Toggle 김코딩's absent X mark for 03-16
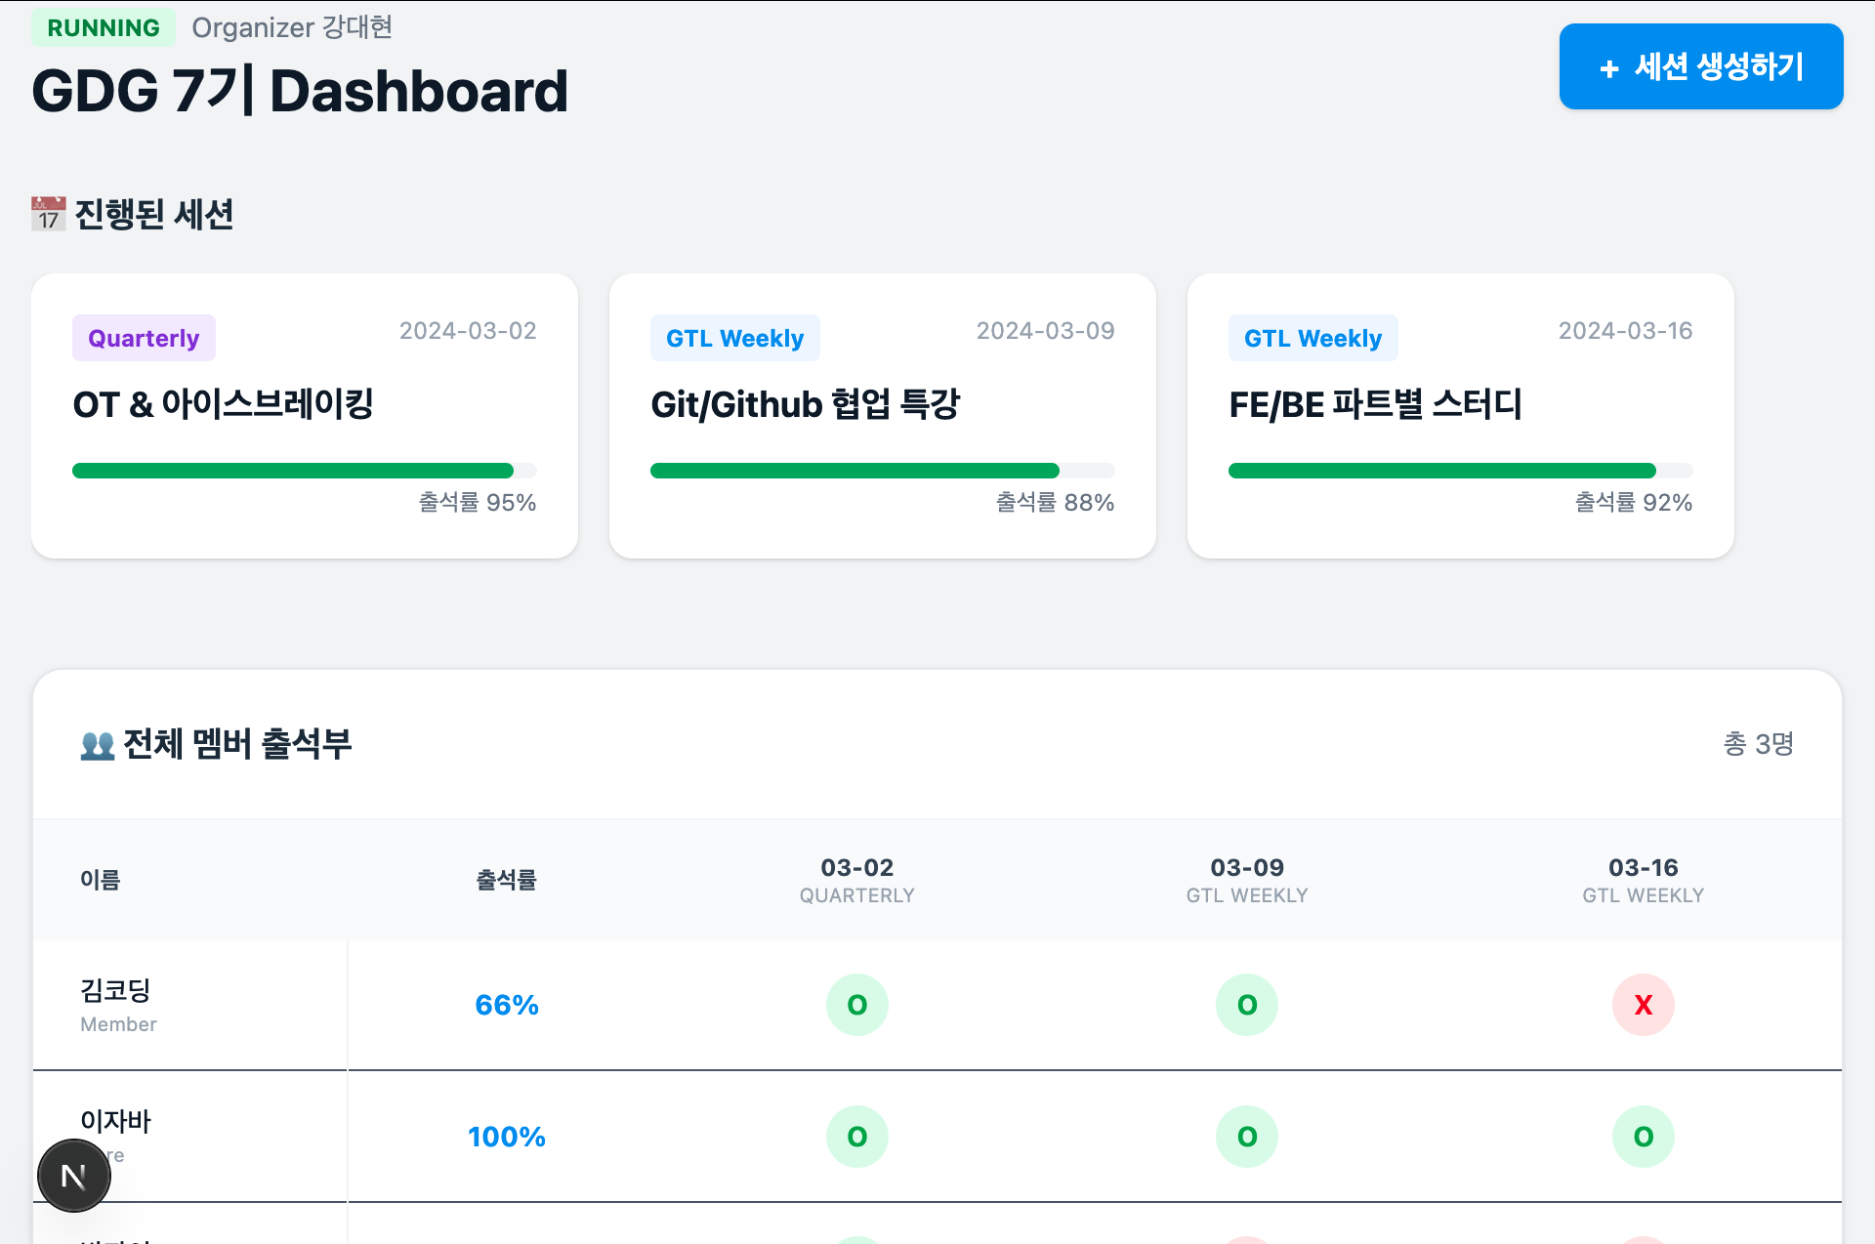 pyautogui.click(x=1643, y=1005)
